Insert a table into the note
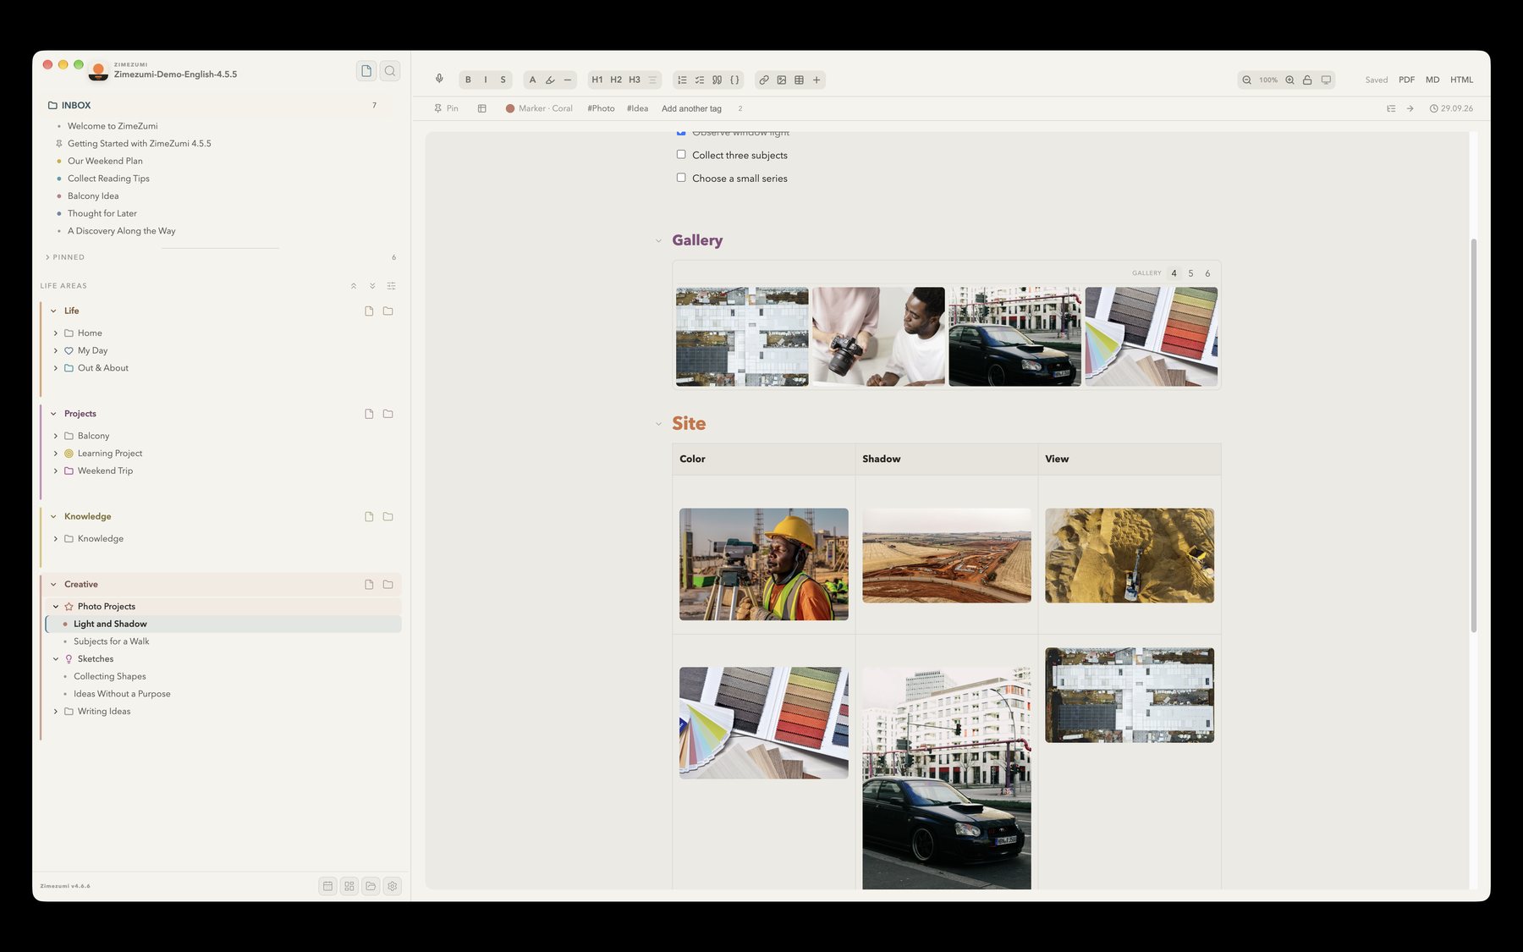Image resolution: width=1523 pixels, height=952 pixels. pos(799,80)
